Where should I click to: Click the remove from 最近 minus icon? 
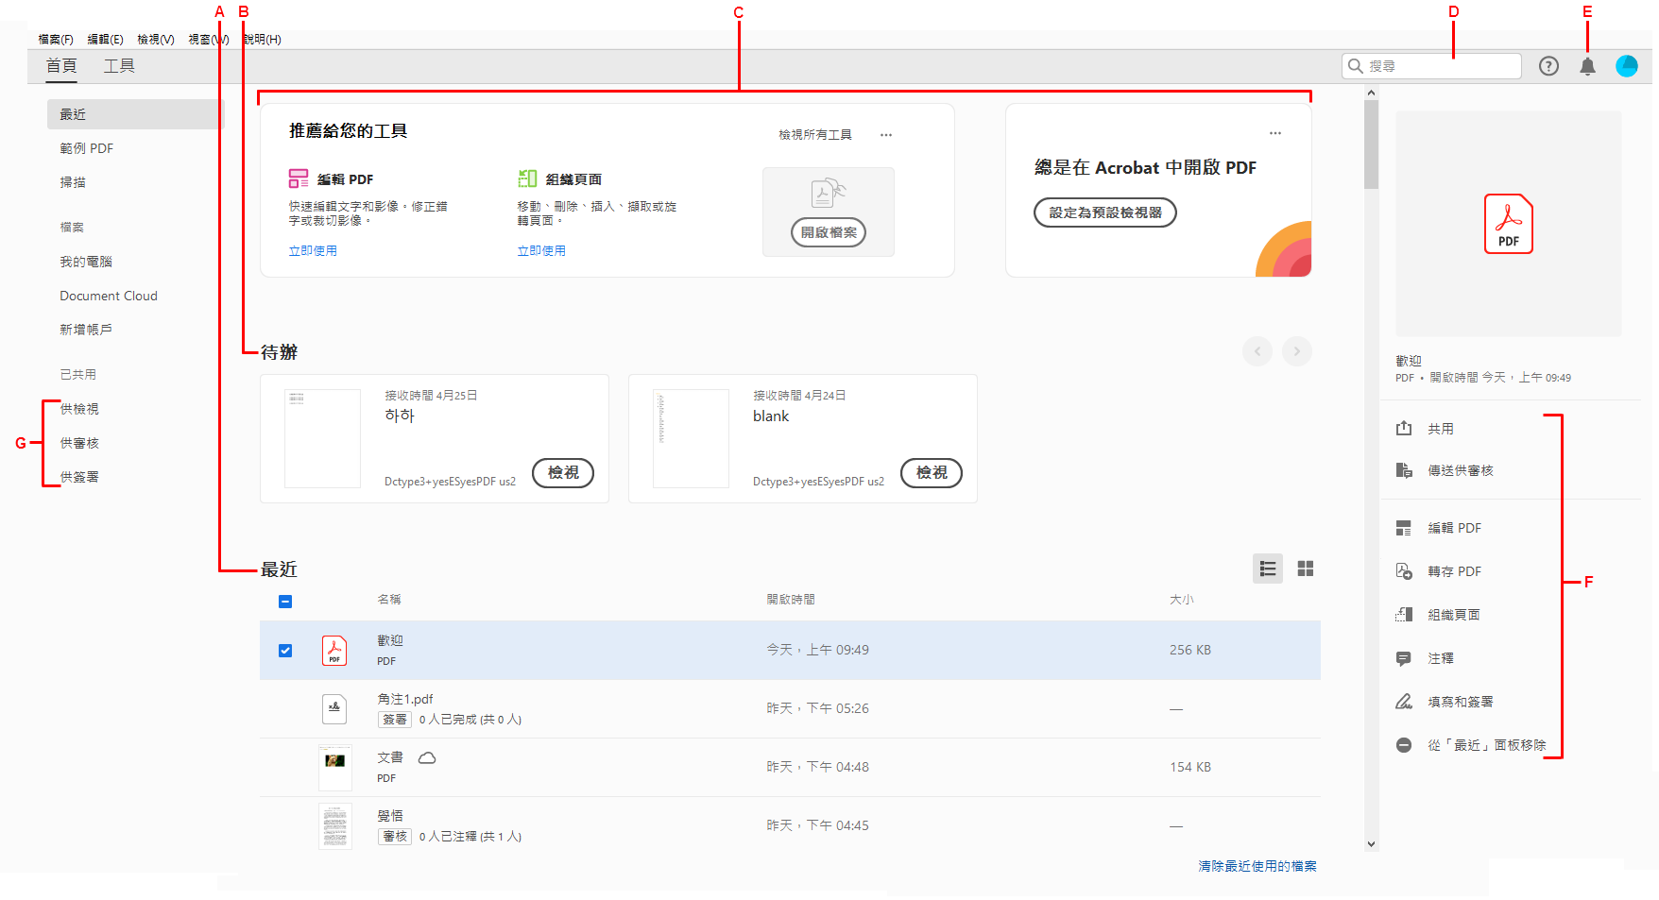tap(1404, 745)
